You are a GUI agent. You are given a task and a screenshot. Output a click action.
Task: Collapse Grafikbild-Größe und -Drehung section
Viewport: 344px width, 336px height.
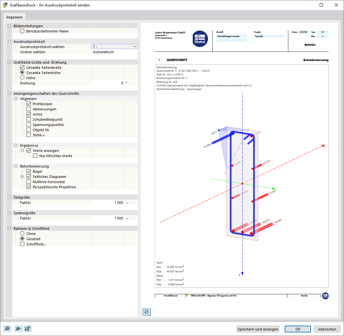[x=9, y=62]
